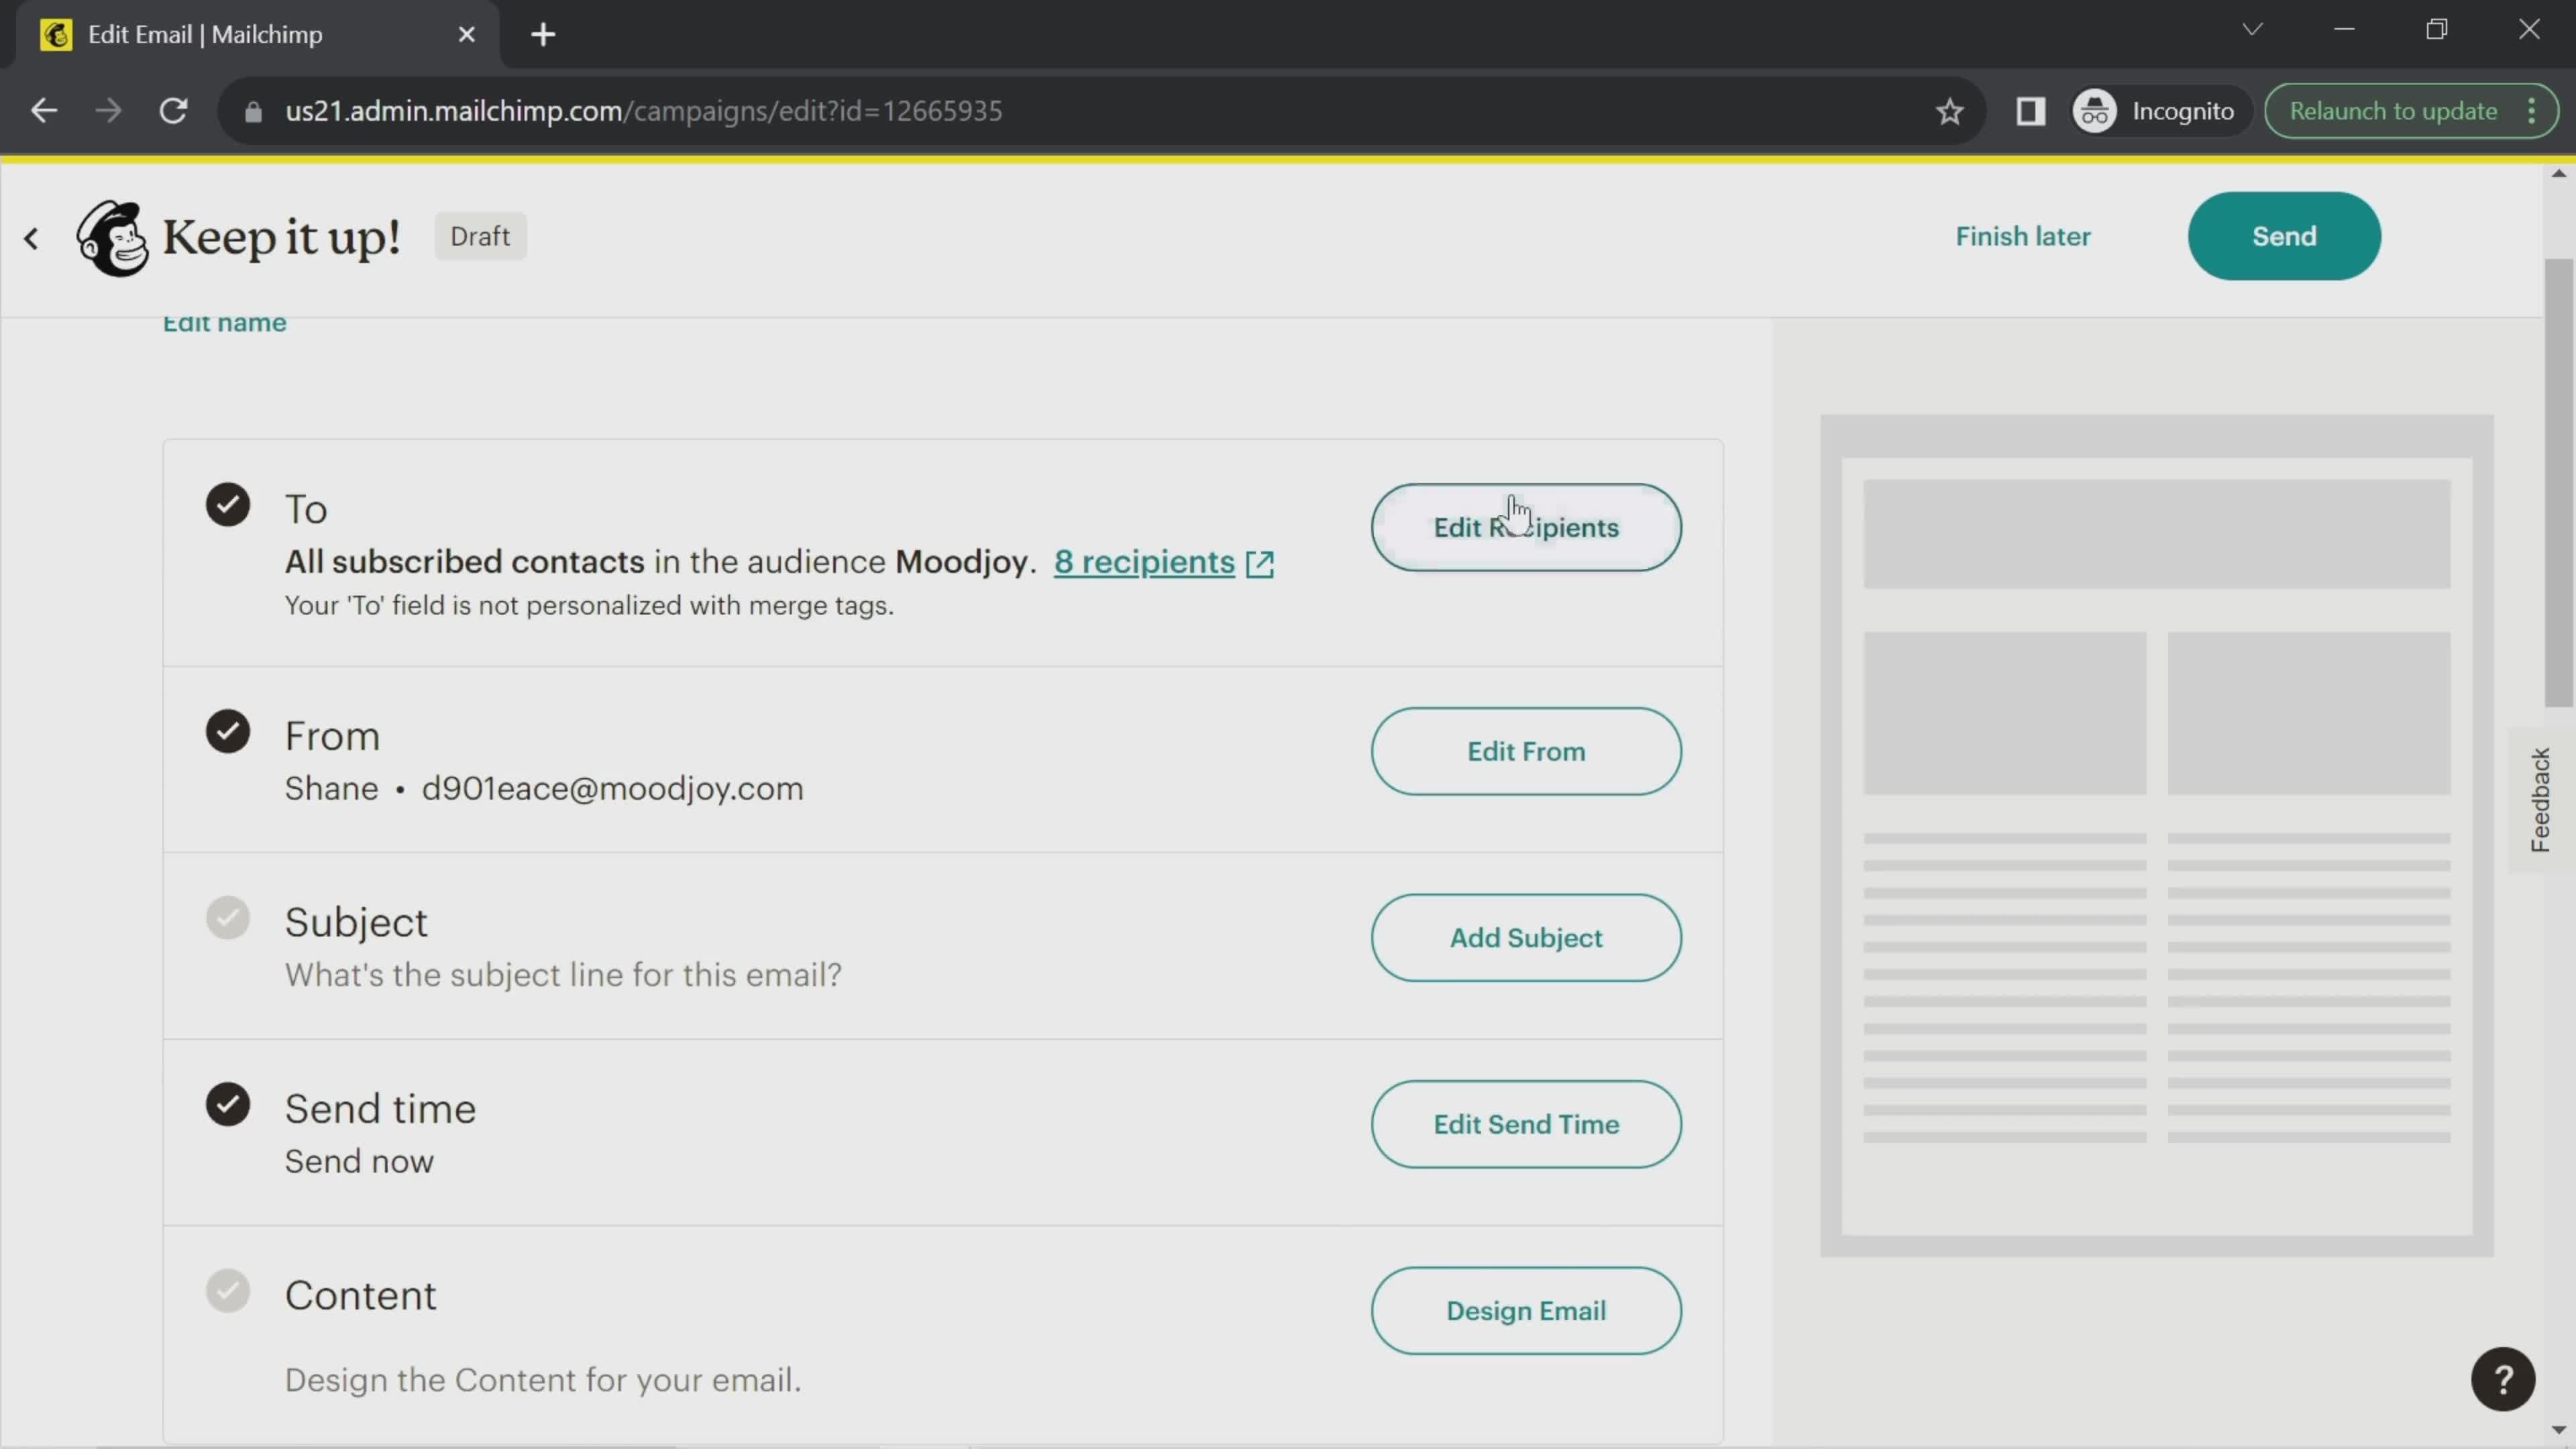This screenshot has height=1449, width=2576.
Task: Open the Edit Recipients dropdown
Action: click(x=1525, y=525)
